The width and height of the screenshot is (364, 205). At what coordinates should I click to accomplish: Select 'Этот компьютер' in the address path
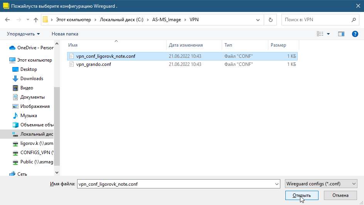tap(73, 20)
